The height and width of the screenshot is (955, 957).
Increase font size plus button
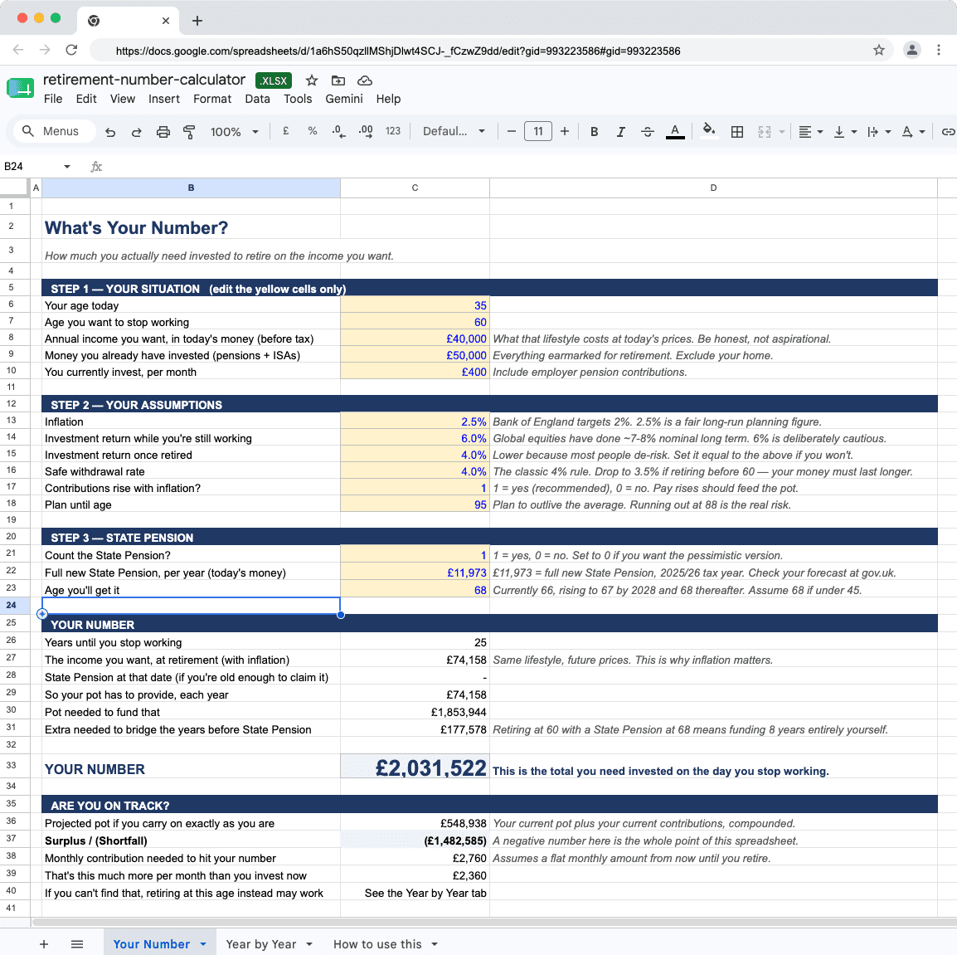[565, 131]
